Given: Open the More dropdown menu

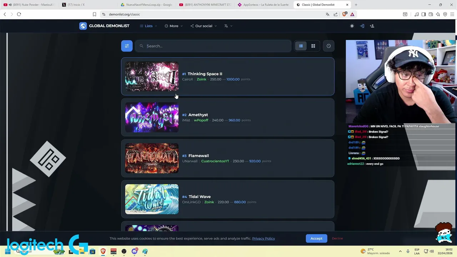Looking at the screenshot, I should (x=174, y=26).
